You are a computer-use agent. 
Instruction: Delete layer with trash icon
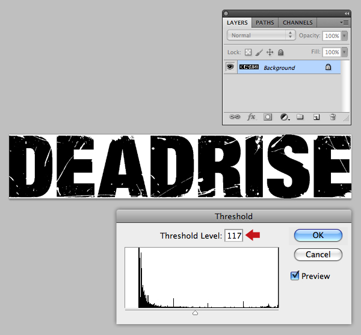pos(333,117)
